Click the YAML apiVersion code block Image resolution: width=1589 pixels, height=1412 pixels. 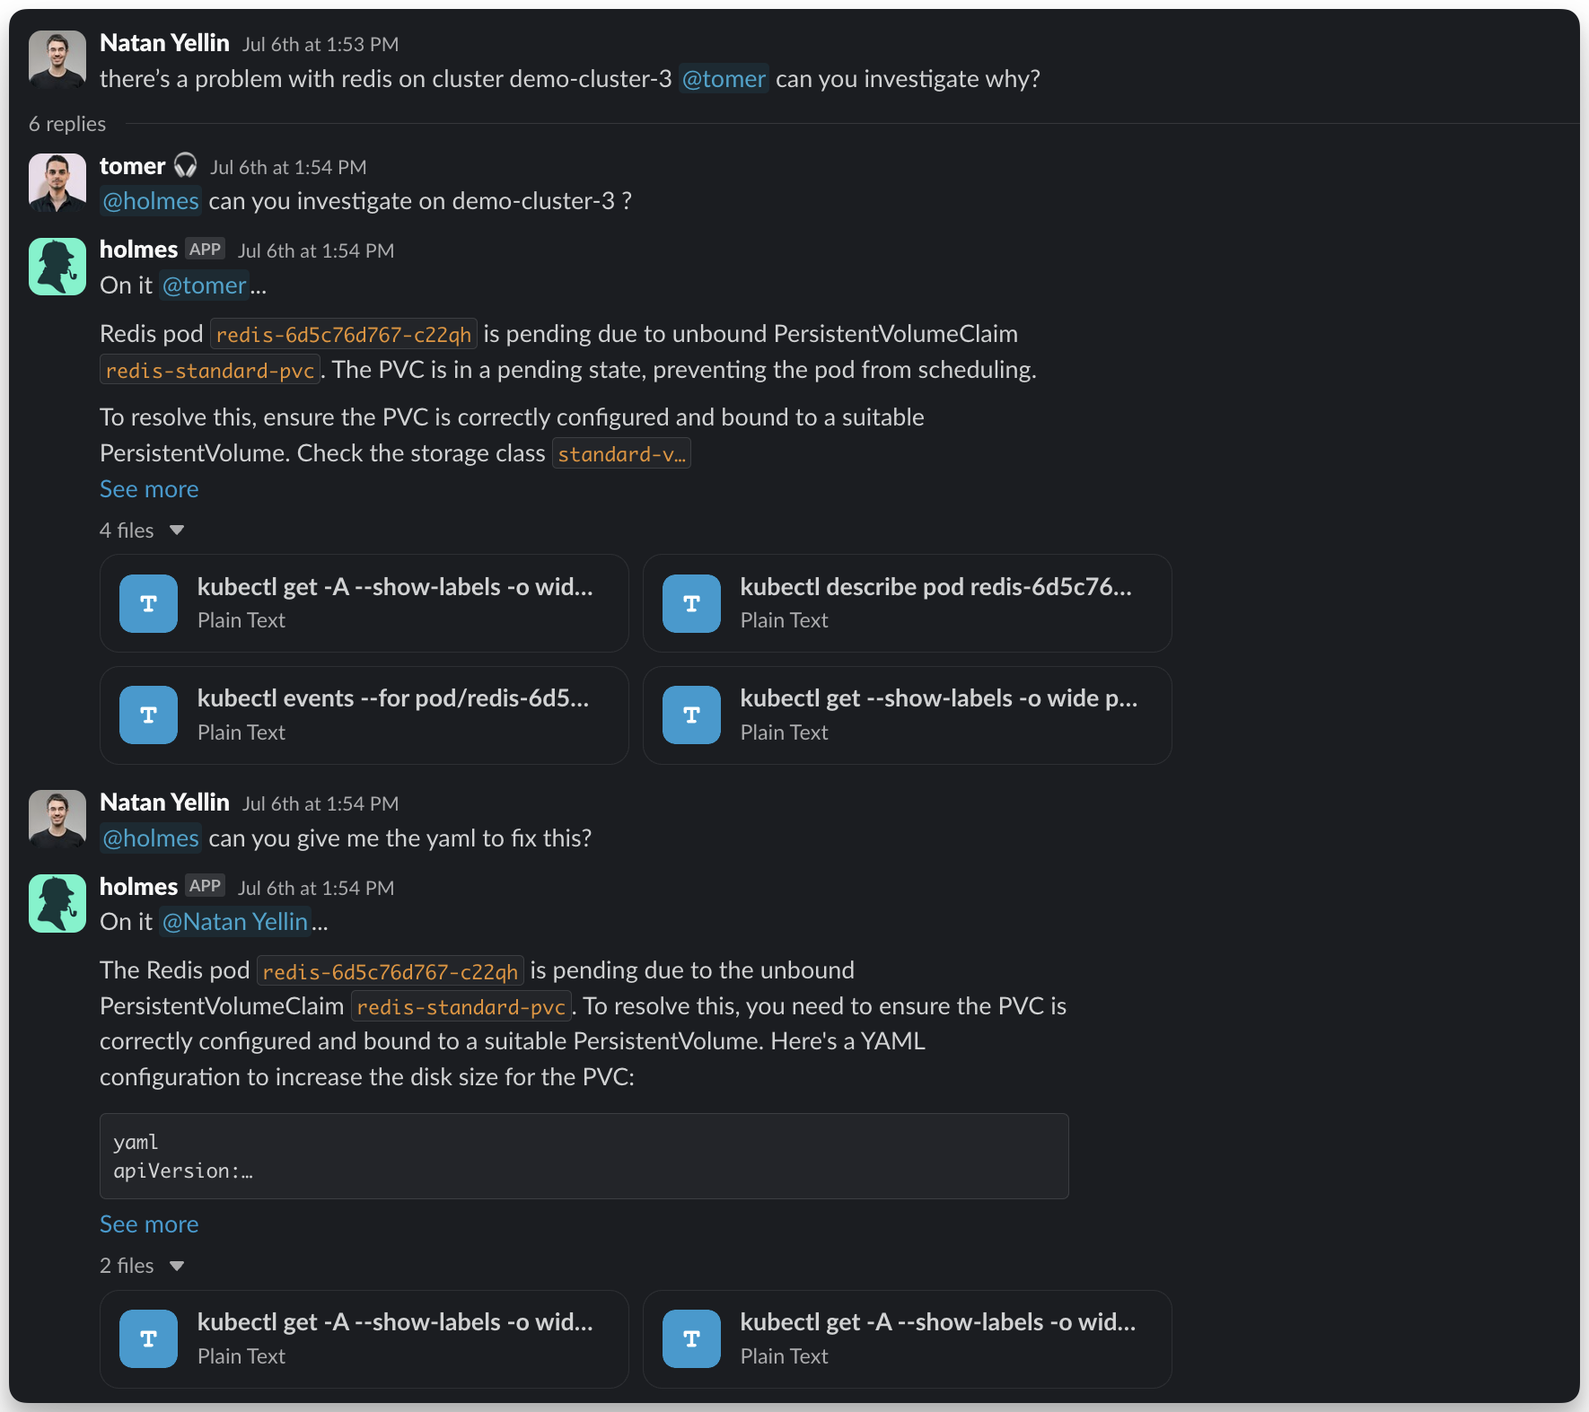(x=584, y=1156)
